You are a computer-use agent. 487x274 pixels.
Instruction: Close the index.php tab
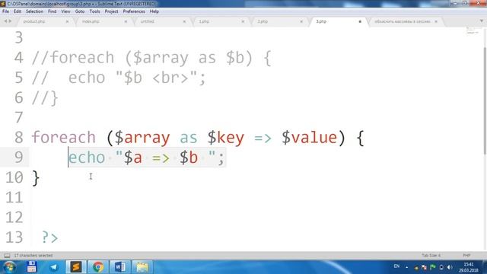(x=126, y=22)
